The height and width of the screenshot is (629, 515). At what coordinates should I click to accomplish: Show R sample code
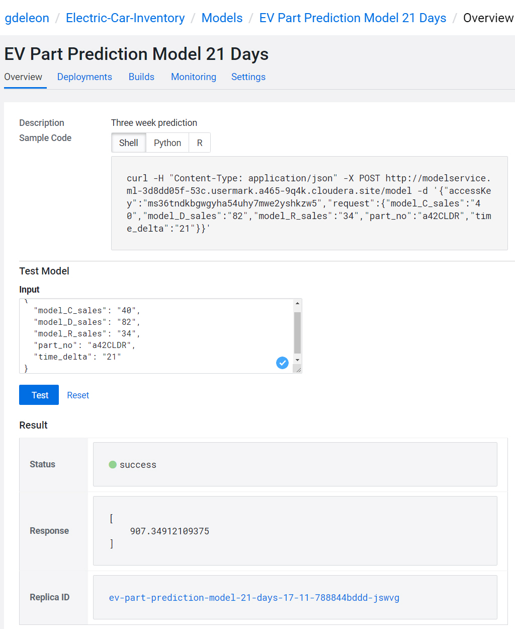[200, 143]
